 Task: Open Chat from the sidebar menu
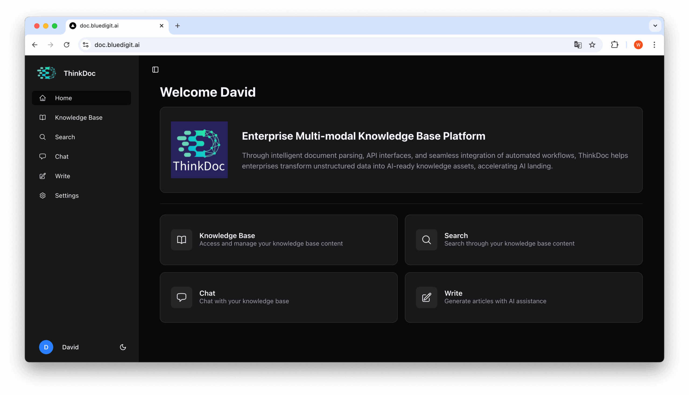click(81, 157)
